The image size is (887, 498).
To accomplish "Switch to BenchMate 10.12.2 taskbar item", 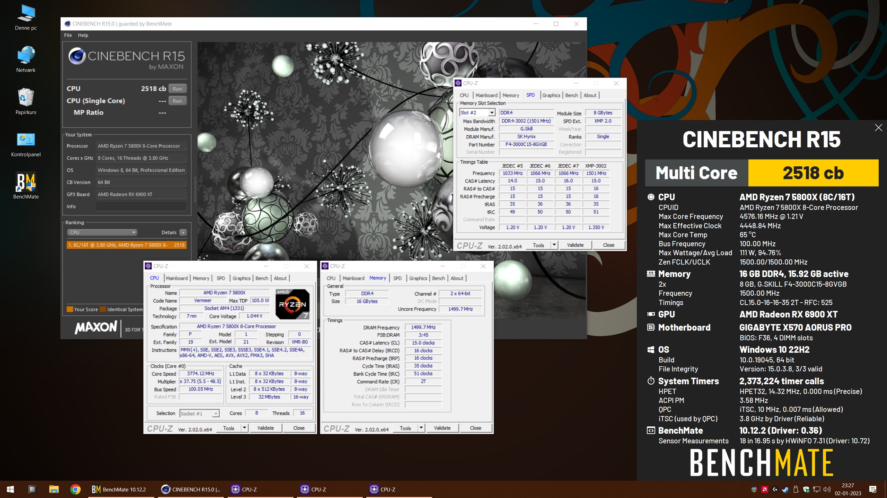I will (121, 489).
